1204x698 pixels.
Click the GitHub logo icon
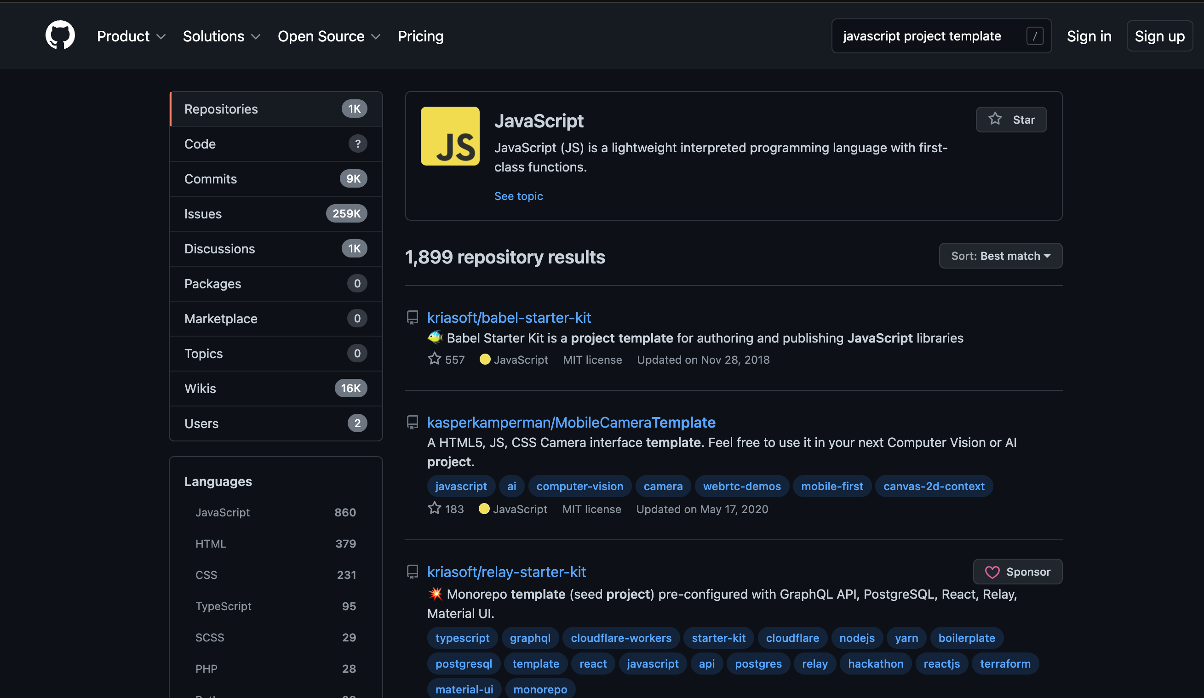(60, 35)
